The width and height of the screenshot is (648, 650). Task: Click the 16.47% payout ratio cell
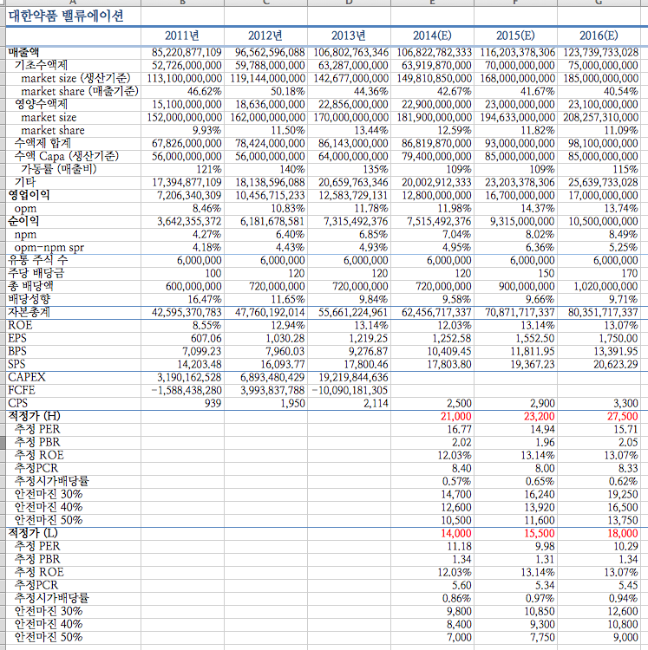(x=205, y=299)
